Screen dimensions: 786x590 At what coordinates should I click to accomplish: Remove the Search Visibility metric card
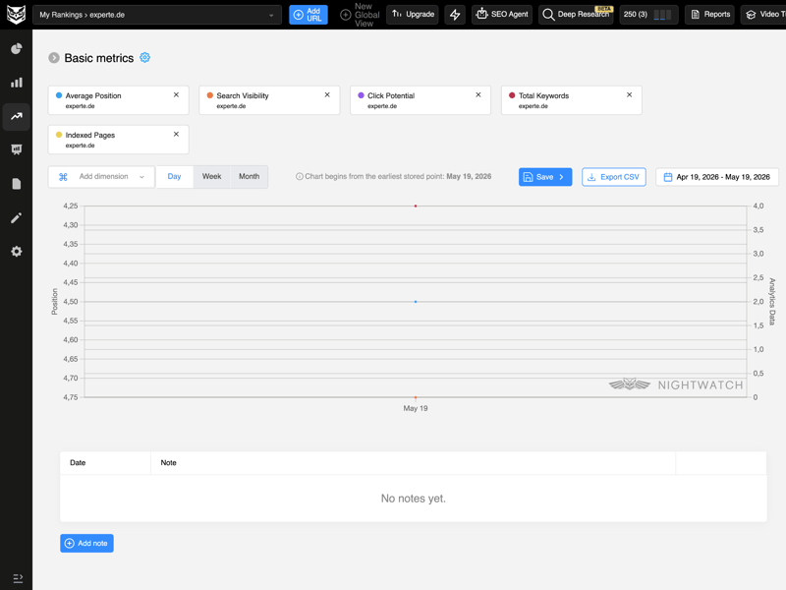[327, 94]
